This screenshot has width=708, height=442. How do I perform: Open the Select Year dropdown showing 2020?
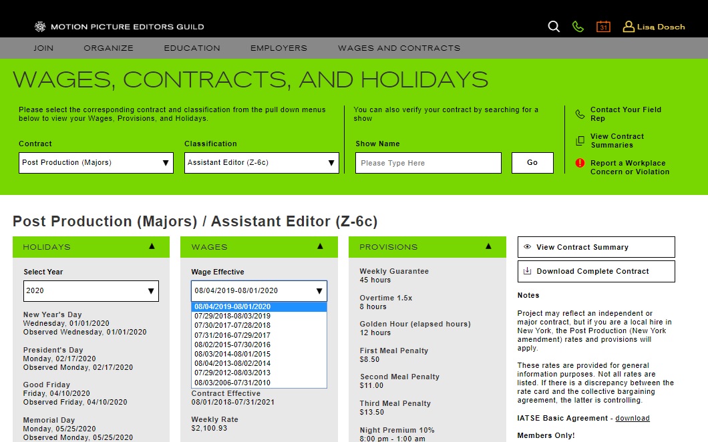coord(92,290)
